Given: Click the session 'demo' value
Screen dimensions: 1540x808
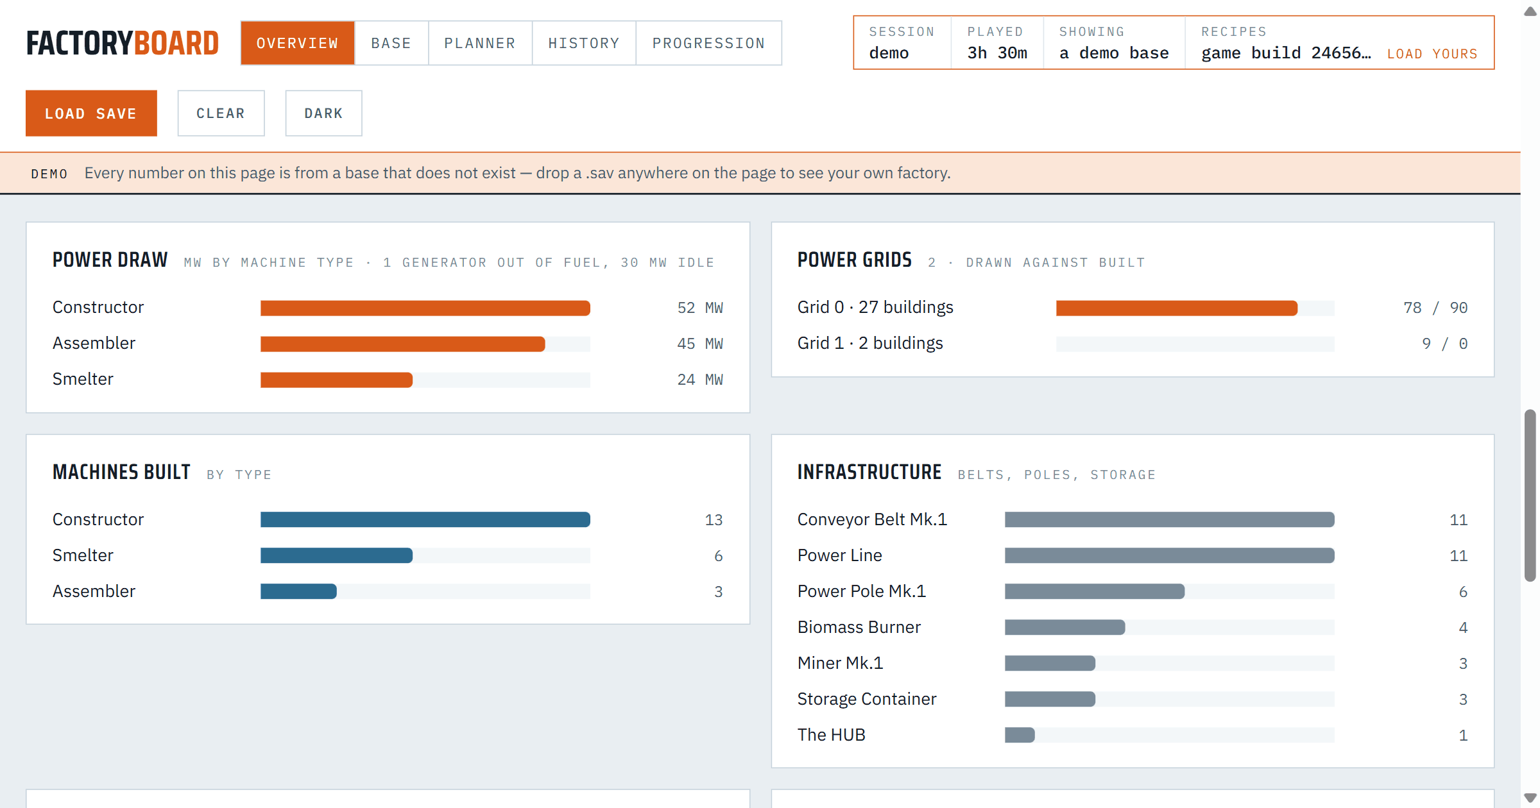Looking at the screenshot, I should click(x=889, y=53).
